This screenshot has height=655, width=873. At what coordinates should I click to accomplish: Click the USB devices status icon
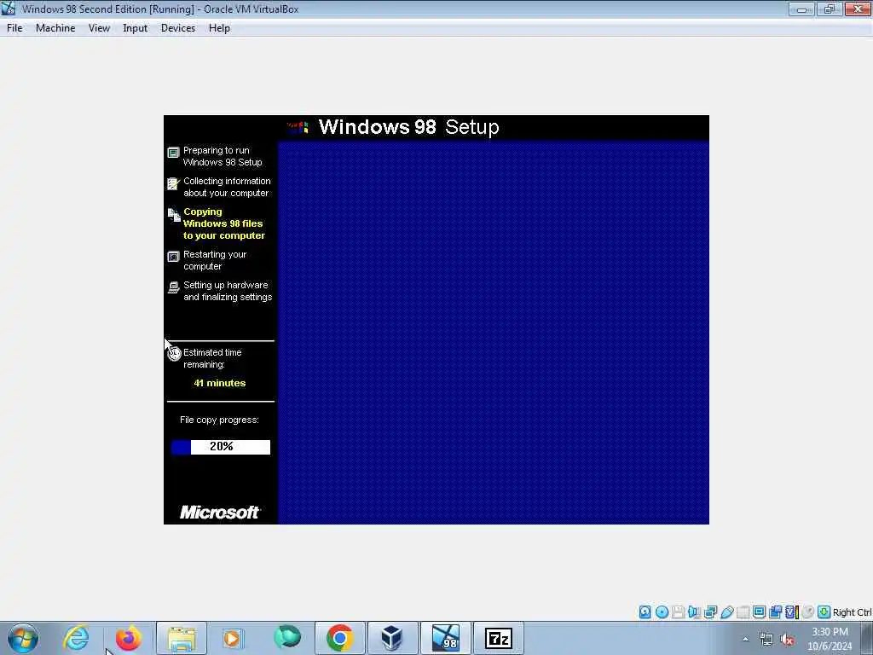tap(726, 612)
